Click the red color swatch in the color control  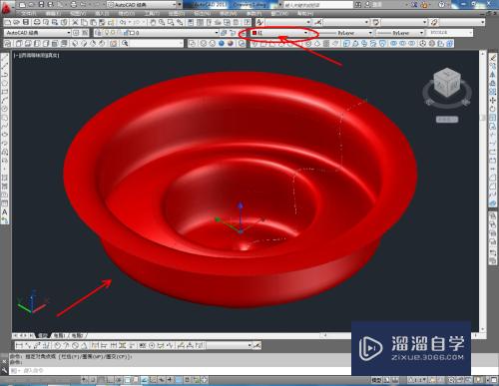point(254,33)
